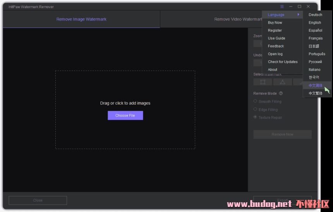The height and width of the screenshot is (212, 333).
Task: Click the Remove Mode help question icon
Action: (281, 93)
